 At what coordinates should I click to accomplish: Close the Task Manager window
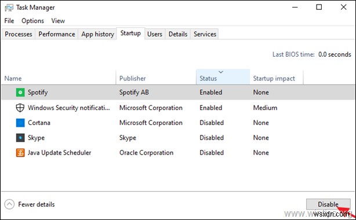(343, 8)
